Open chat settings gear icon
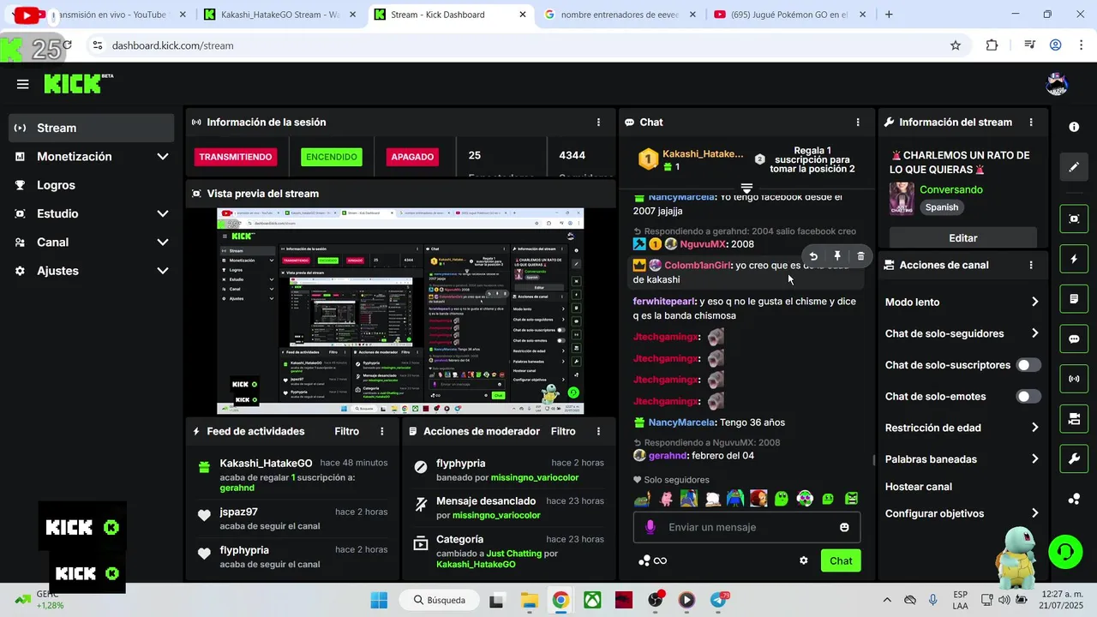 [x=804, y=560]
